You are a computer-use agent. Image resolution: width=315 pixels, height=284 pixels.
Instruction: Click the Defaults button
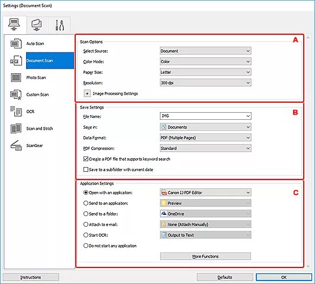(x=225, y=277)
